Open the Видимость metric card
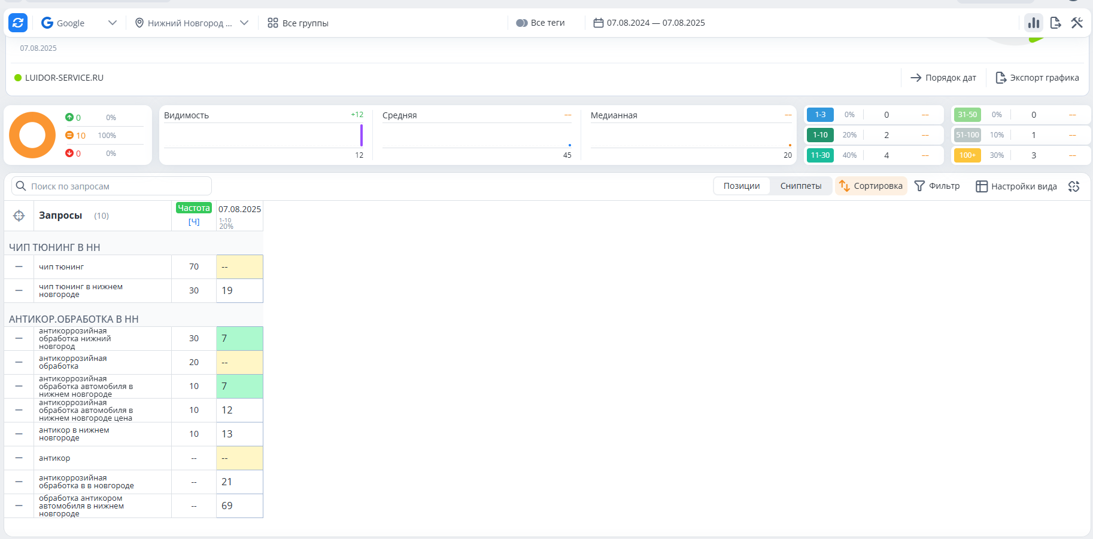 [x=264, y=135]
